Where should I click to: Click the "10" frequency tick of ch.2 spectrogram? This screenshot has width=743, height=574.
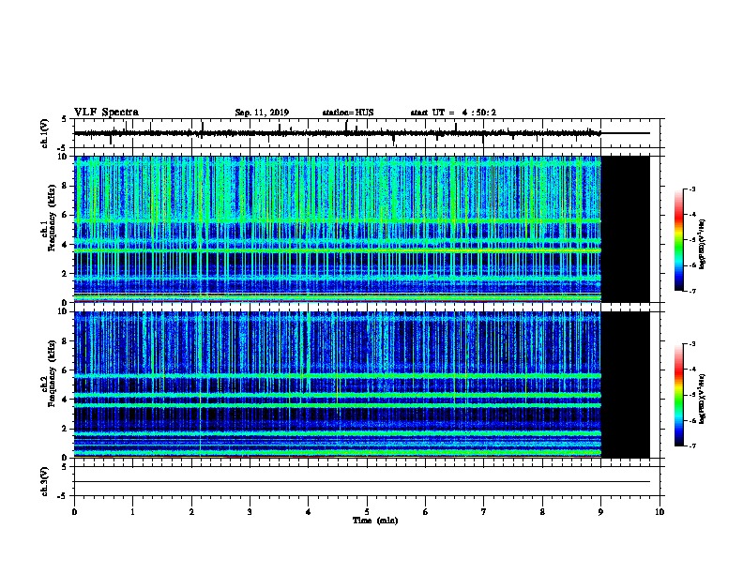coord(63,311)
